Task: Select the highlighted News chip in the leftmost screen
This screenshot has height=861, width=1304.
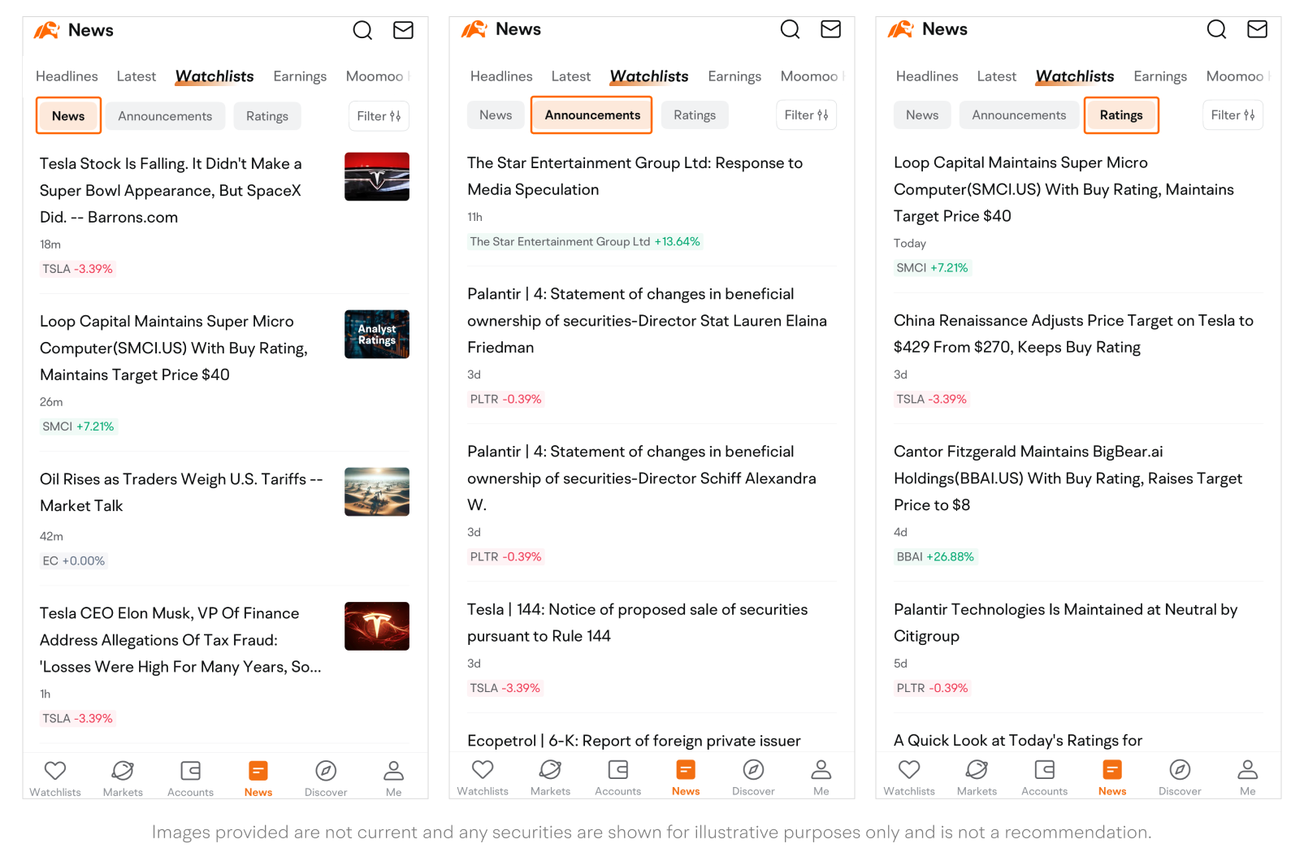Action: (x=68, y=116)
